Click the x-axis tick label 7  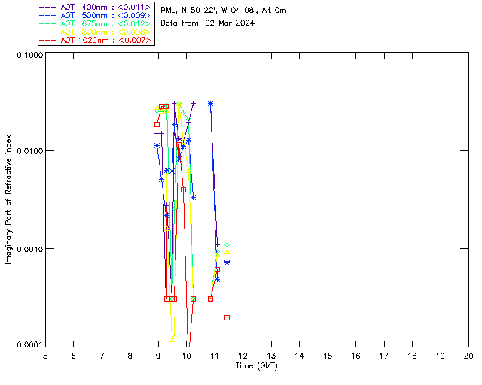102,356
